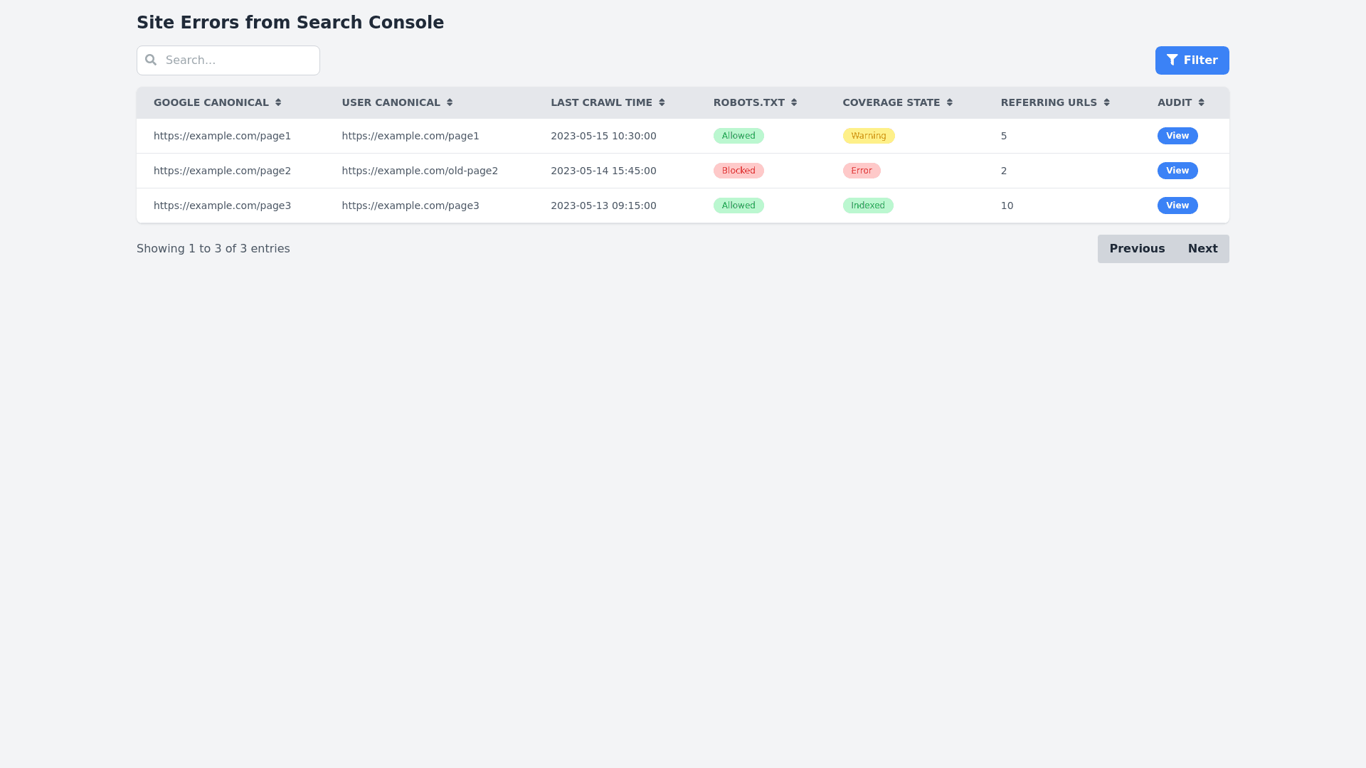This screenshot has width=1366, height=768.
Task: View audit for example.com/page2 row
Action: pyautogui.click(x=1177, y=171)
